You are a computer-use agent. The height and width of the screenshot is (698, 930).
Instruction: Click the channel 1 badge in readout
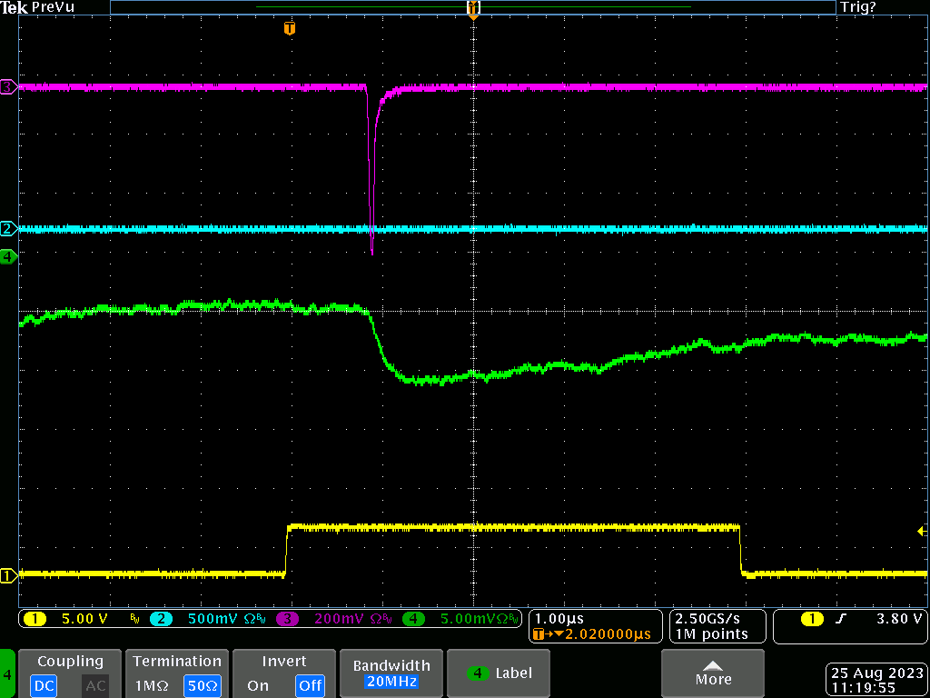[35, 620]
